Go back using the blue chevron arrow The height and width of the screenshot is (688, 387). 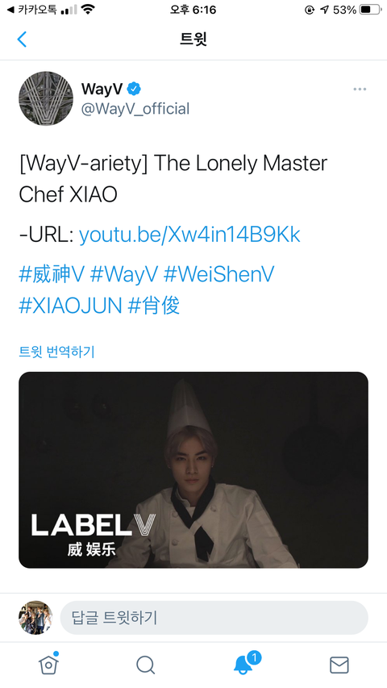pos(22,39)
